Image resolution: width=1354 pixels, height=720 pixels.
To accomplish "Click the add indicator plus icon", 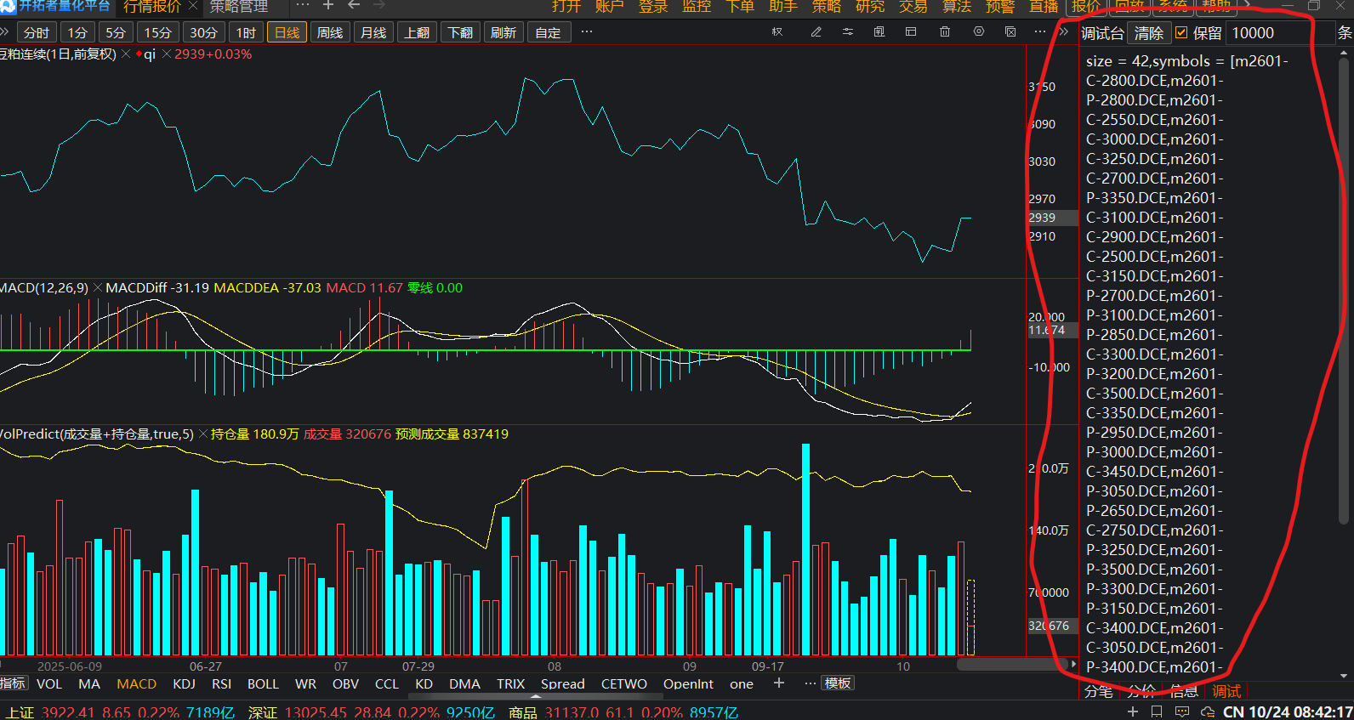I will coord(778,683).
